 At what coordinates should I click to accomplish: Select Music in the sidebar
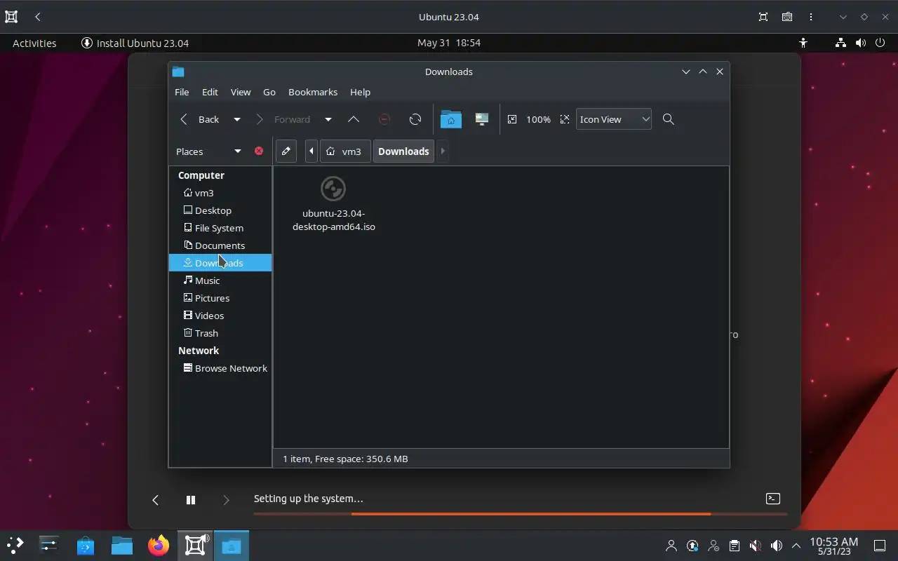point(220,280)
